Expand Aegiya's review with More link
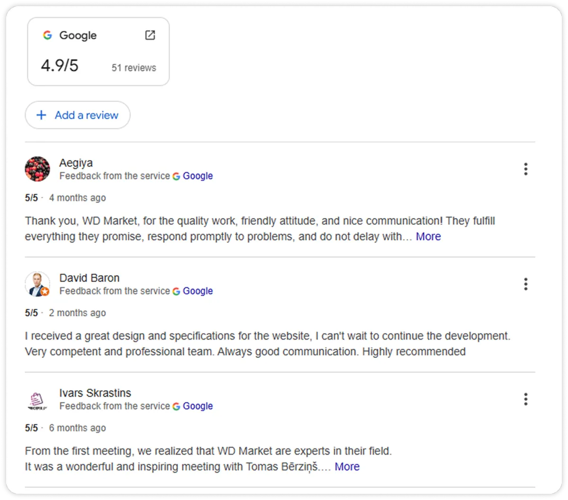The width and height of the screenshot is (568, 500). [x=428, y=237]
